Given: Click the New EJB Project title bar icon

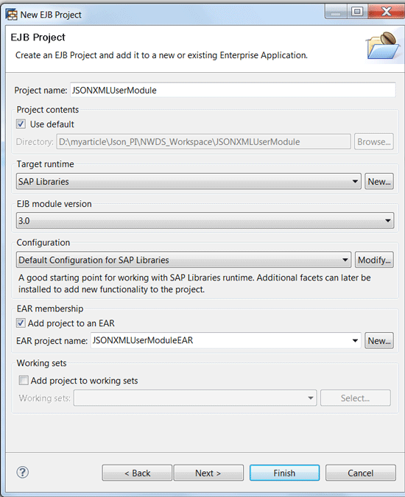Looking at the screenshot, I should point(11,15).
